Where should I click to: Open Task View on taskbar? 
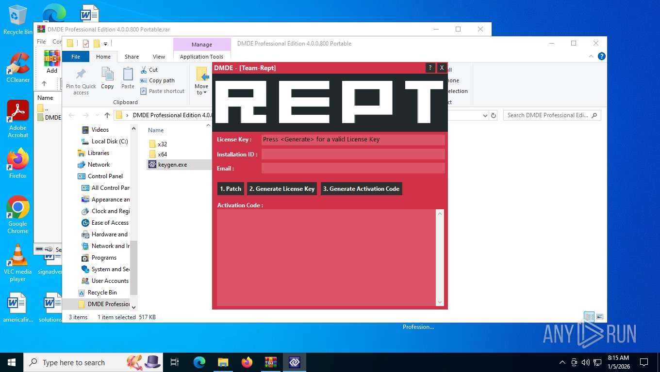175,362
